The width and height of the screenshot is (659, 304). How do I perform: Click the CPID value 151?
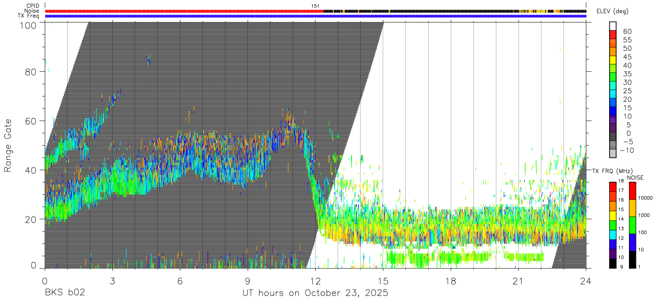click(x=316, y=6)
